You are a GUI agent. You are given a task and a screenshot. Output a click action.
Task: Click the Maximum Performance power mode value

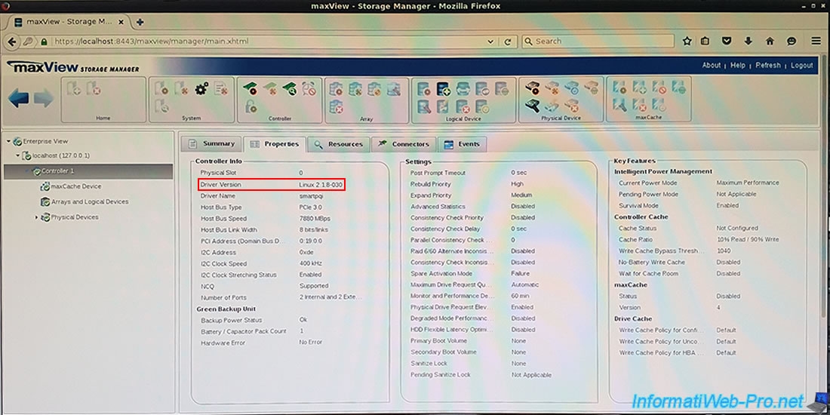tap(748, 183)
